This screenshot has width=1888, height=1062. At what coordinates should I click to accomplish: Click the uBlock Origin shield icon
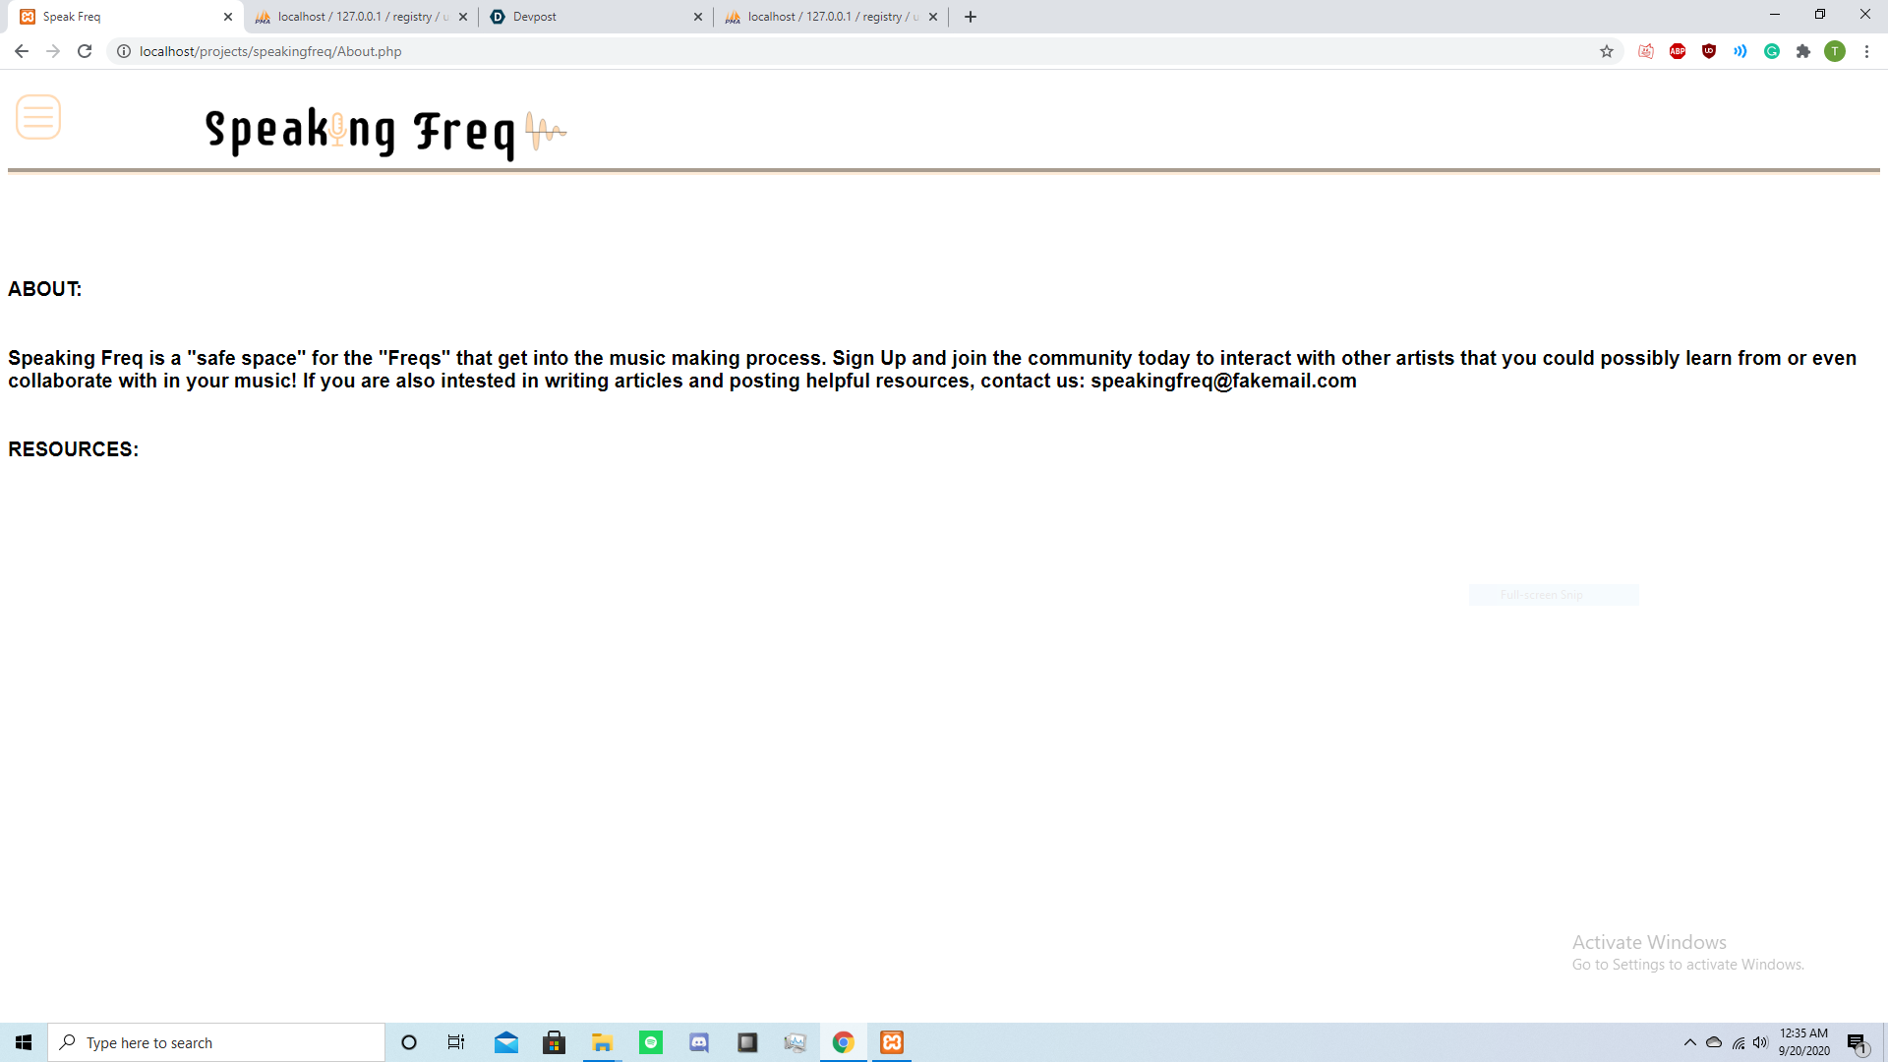(1709, 51)
